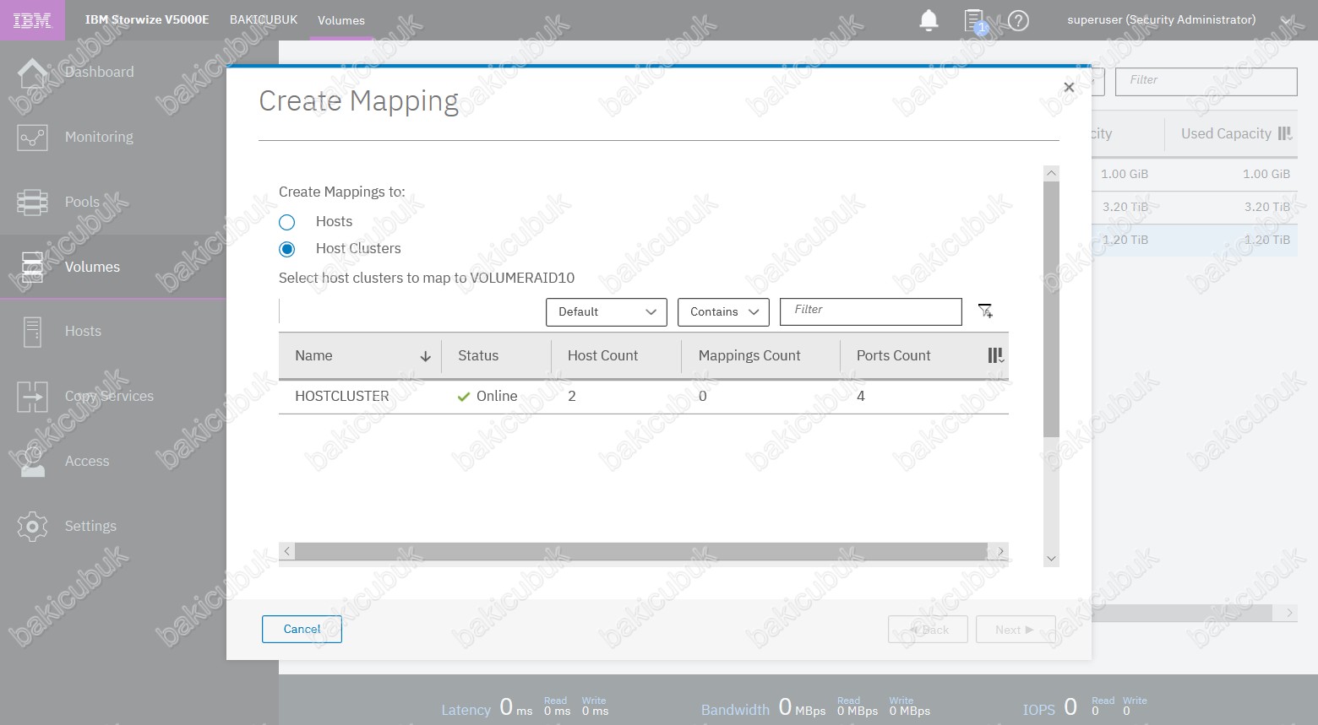
Task: Click the dialog Filter input field
Action: pyautogui.click(x=871, y=311)
